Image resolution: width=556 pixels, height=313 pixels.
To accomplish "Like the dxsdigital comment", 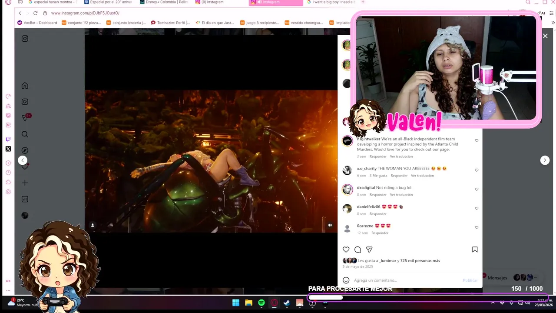I will [x=477, y=190].
